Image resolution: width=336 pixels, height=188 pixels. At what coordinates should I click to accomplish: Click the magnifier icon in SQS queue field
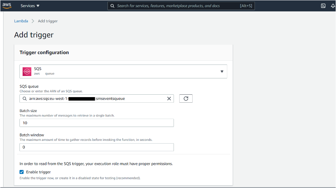pyautogui.click(x=25, y=99)
